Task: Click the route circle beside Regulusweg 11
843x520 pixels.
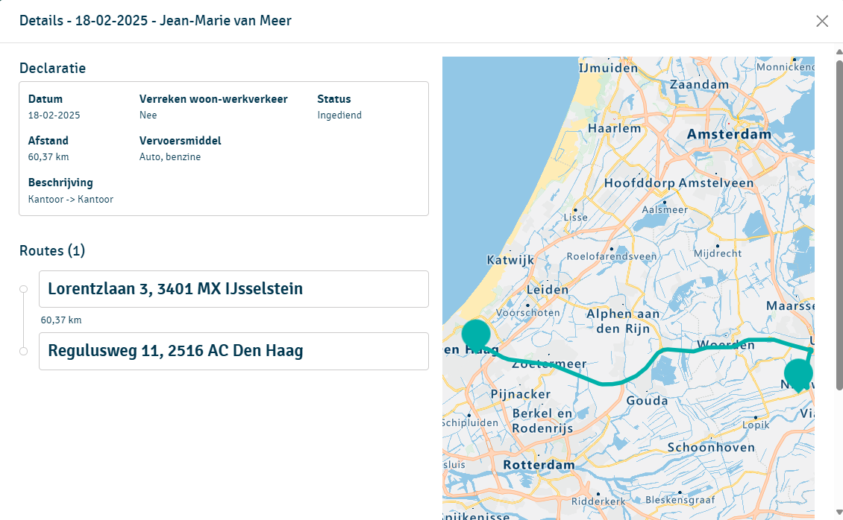Action: [24, 351]
